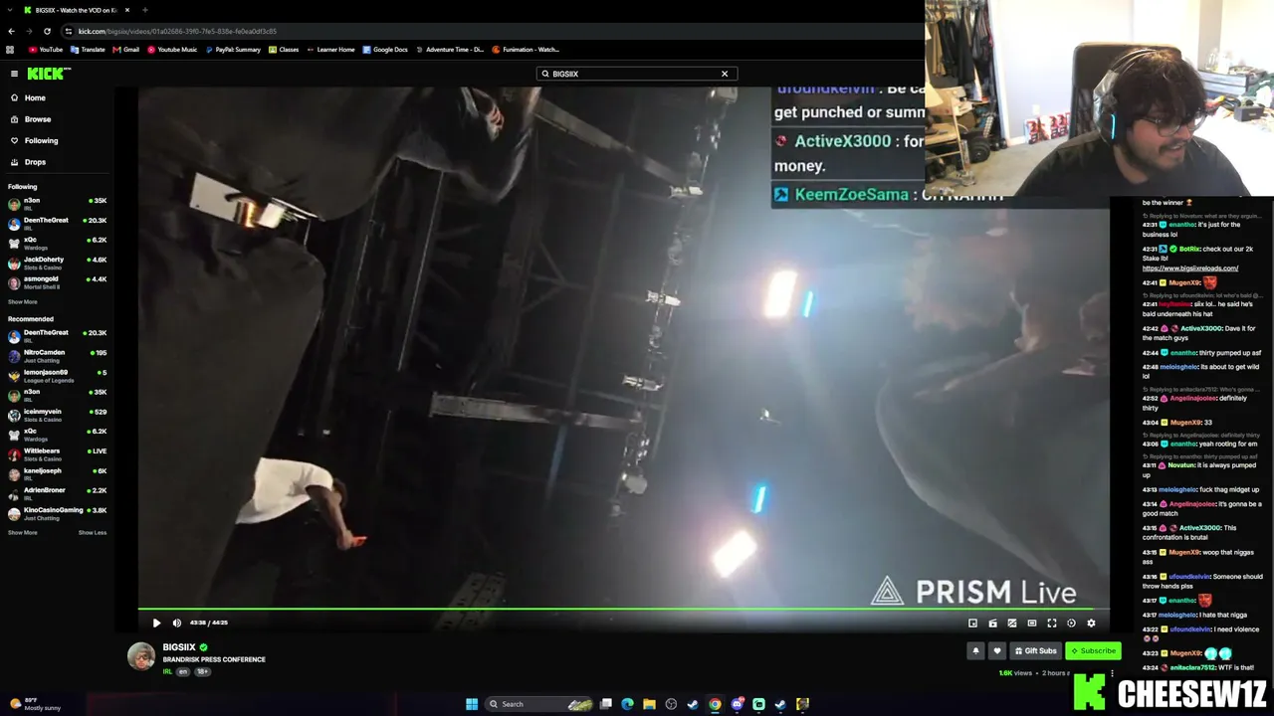Open the Funimation bookmark
Image resolution: width=1274 pixels, height=716 pixels.
coord(526,49)
